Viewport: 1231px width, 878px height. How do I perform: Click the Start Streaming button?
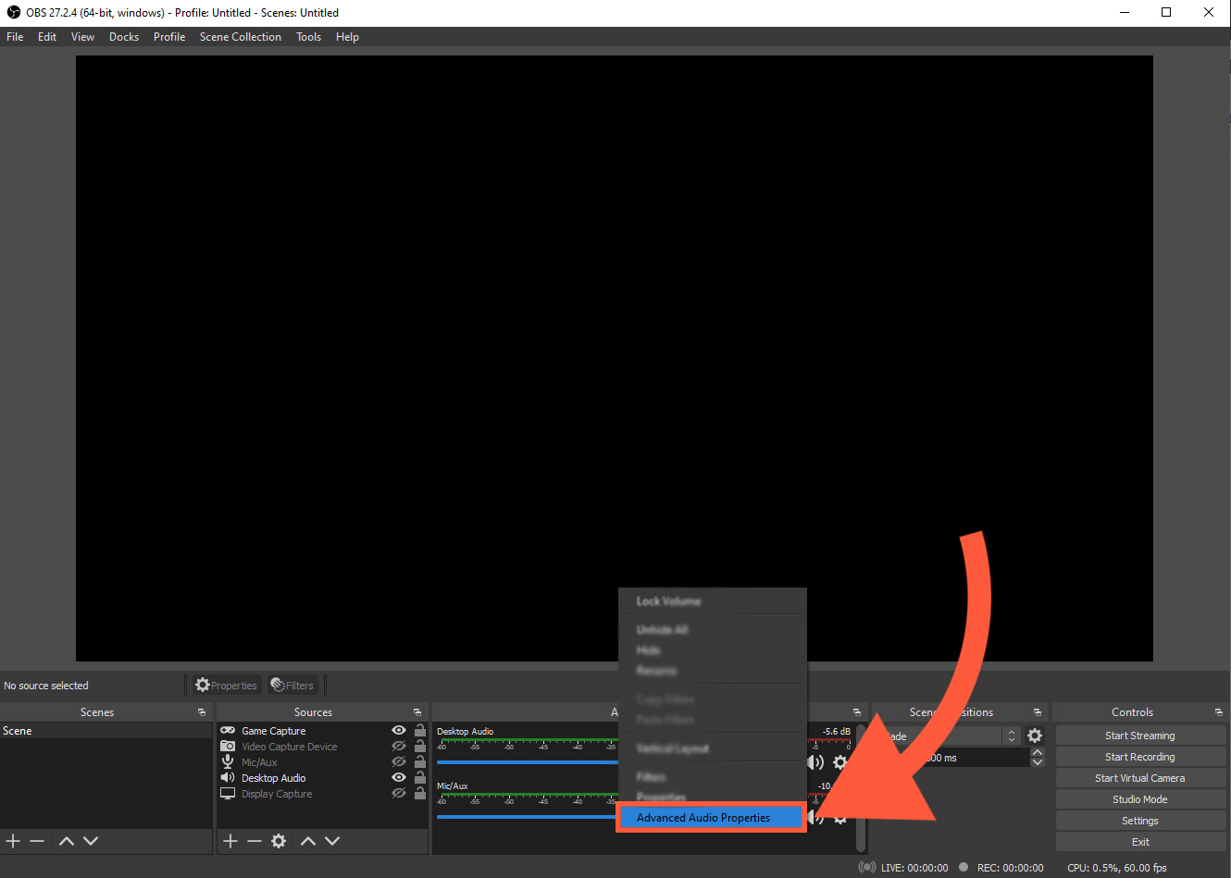(1139, 736)
